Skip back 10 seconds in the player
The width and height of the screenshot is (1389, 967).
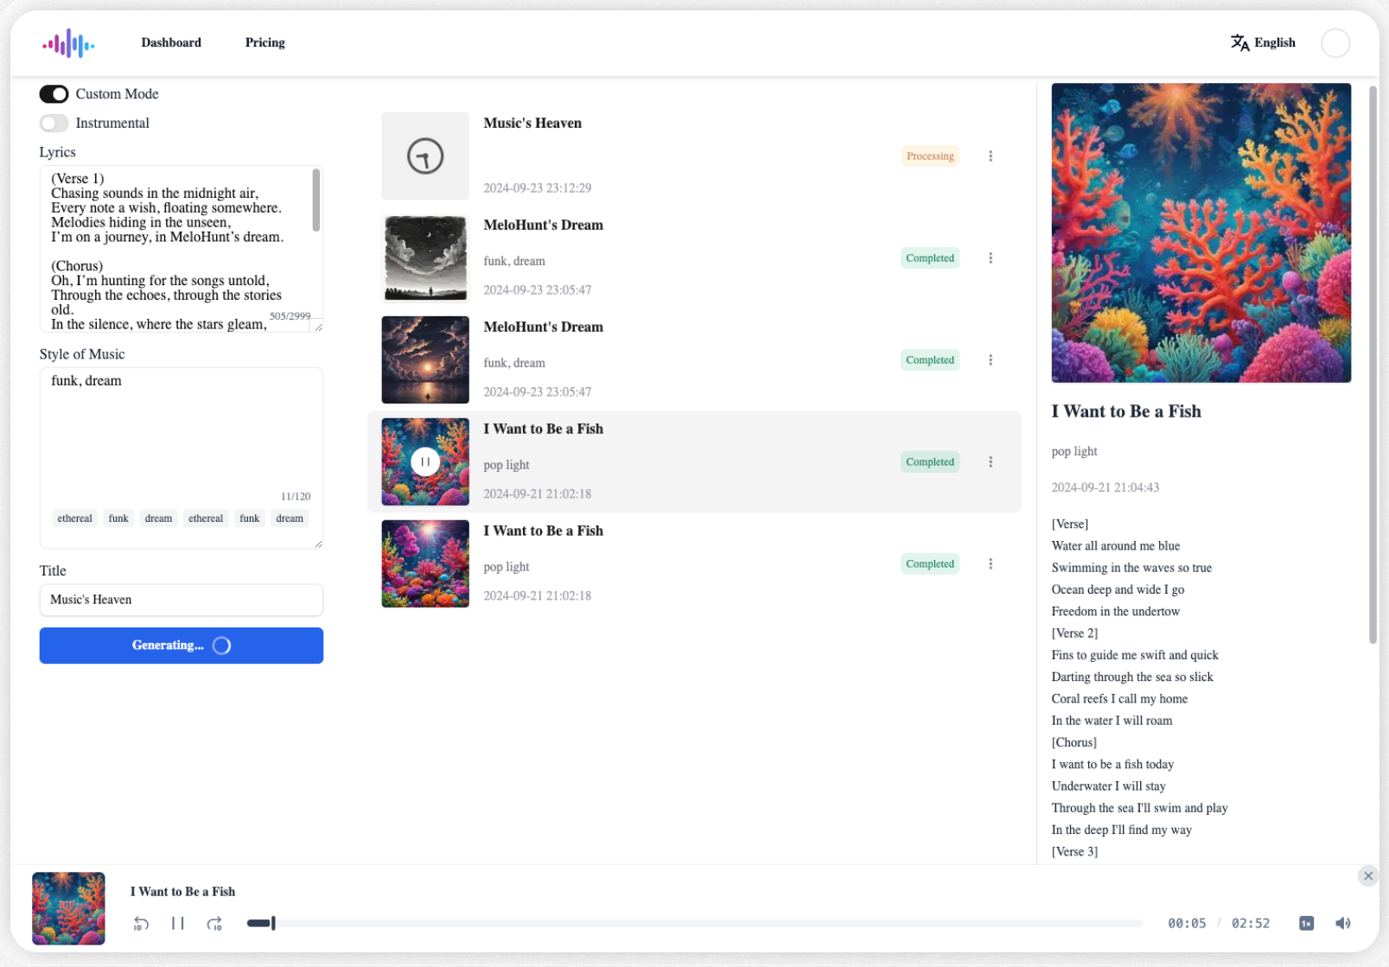pyautogui.click(x=140, y=923)
